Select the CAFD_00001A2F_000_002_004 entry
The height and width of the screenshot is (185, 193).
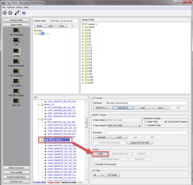(x=62, y=125)
